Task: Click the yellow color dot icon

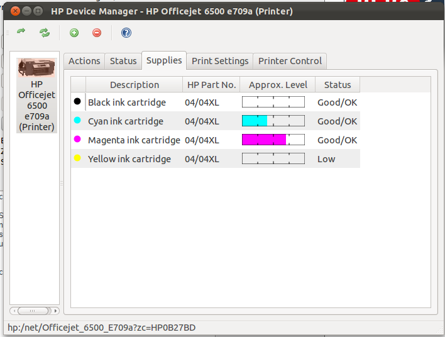Action: point(77,158)
